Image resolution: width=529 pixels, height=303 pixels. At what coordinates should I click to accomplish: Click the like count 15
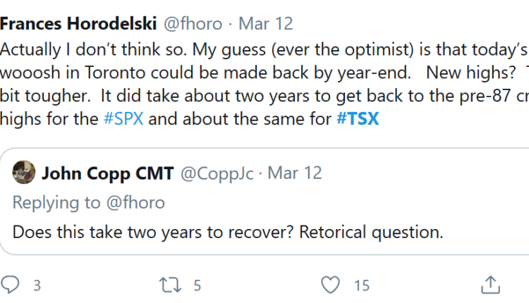point(362,285)
